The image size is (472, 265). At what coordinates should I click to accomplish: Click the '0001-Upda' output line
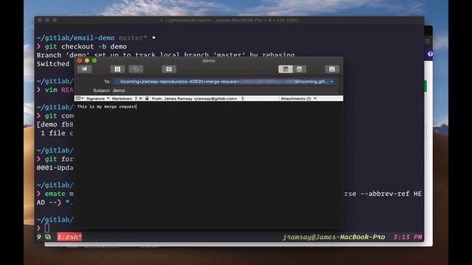[55, 168]
